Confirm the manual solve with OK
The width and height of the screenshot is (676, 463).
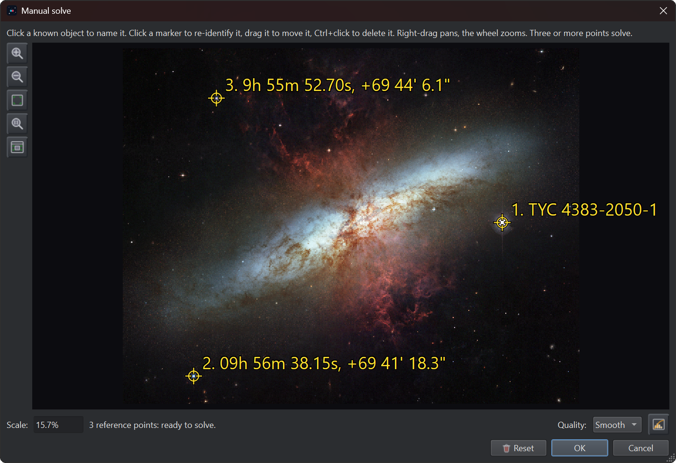pyautogui.click(x=580, y=448)
